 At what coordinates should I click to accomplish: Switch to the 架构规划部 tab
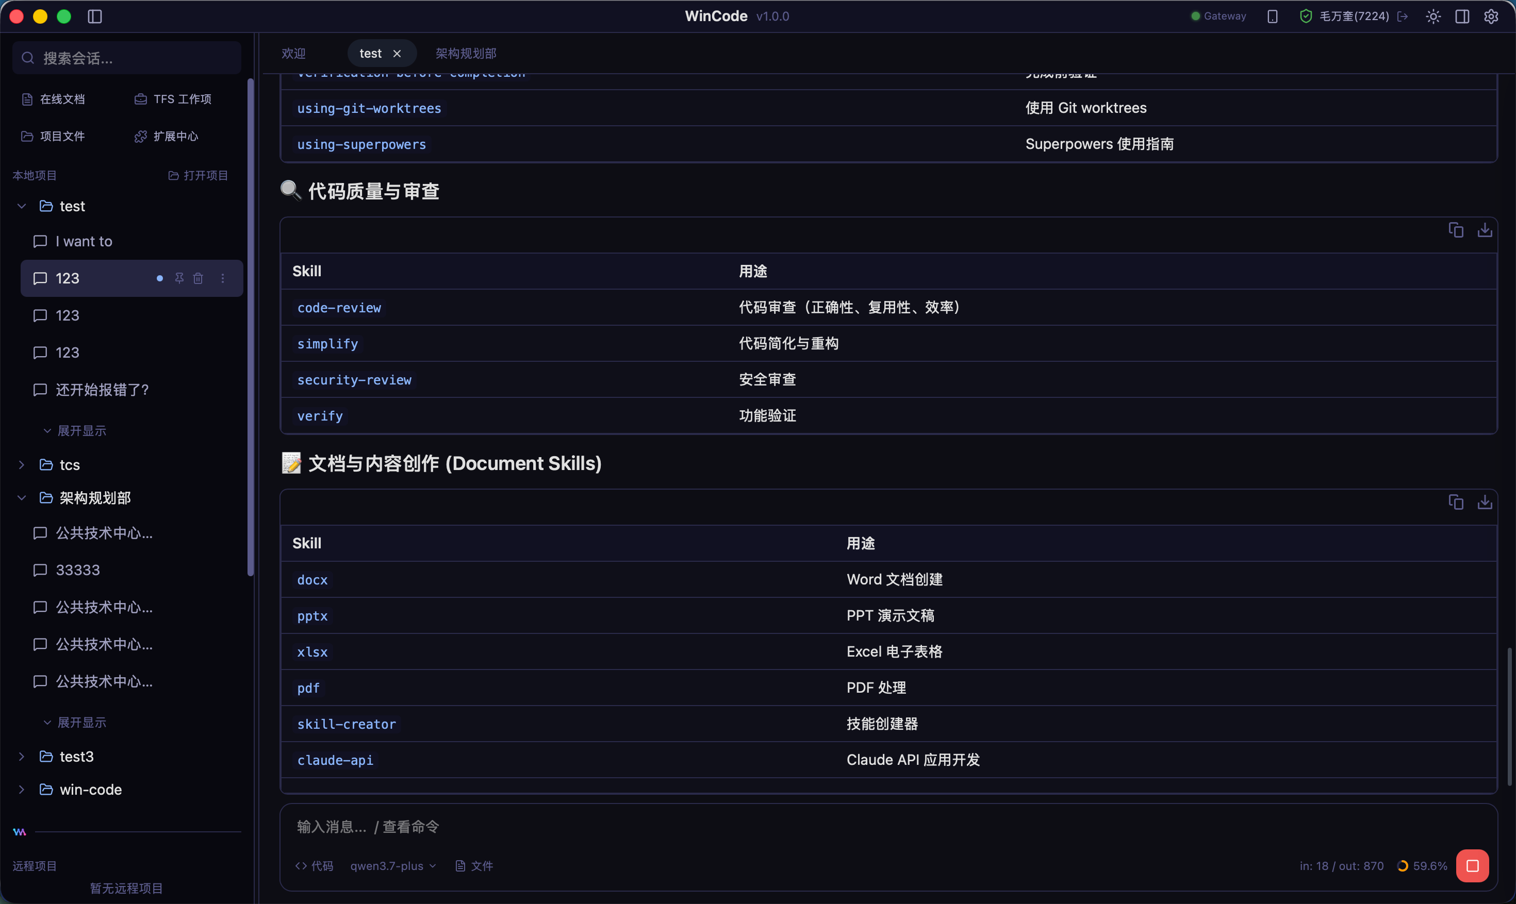click(466, 54)
